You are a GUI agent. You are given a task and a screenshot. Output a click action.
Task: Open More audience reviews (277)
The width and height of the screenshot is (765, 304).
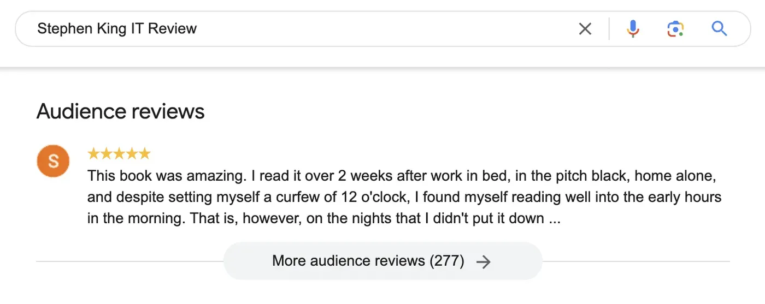point(382,261)
